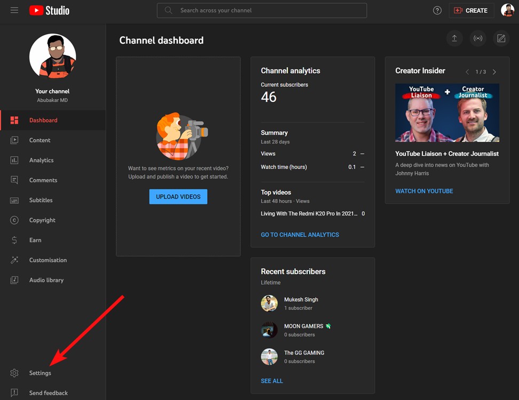This screenshot has width=519, height=400.
Task: Open Mukesh Singh's subscriber avatar
Action: click(x=269, y=303)
